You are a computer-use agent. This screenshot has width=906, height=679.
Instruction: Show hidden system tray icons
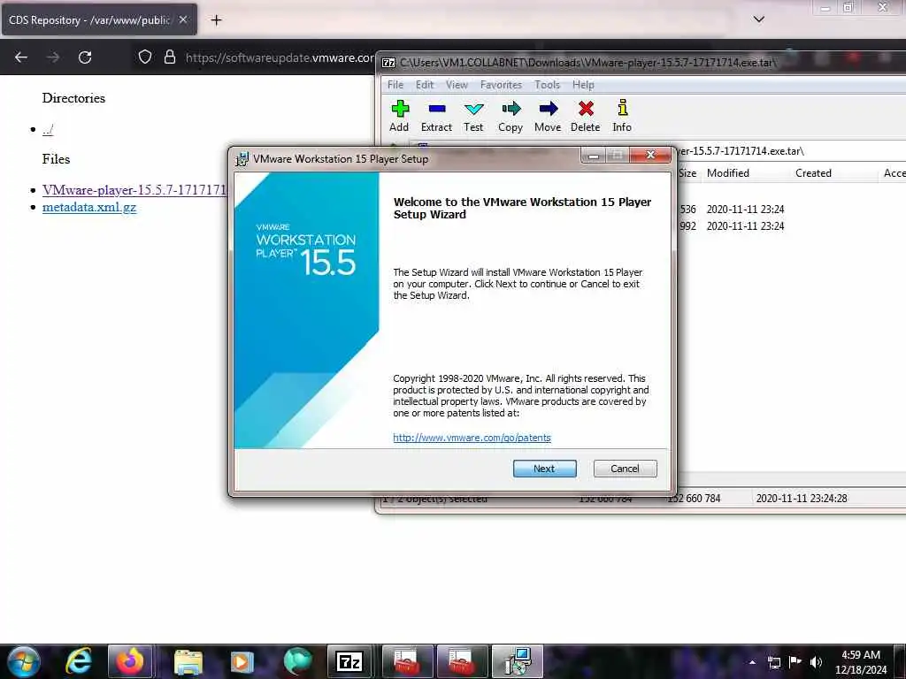coord(752,662)
